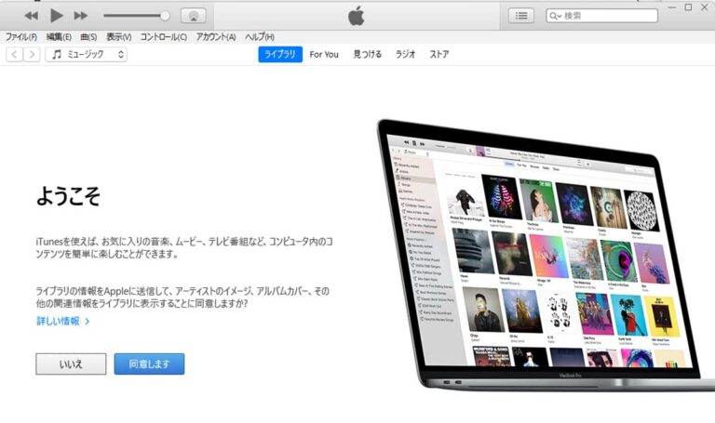Click the magnifier icon in search box
This screenshot has height=423, width=715.
click(x=556, y=16)
